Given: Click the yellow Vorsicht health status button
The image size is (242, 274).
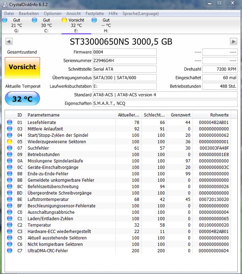Looking at the screenshot, I should (22, 67).
